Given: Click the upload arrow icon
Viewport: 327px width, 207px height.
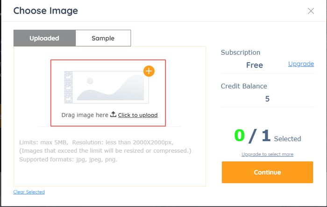Looking at the screenshot, I should pos(113,114).
